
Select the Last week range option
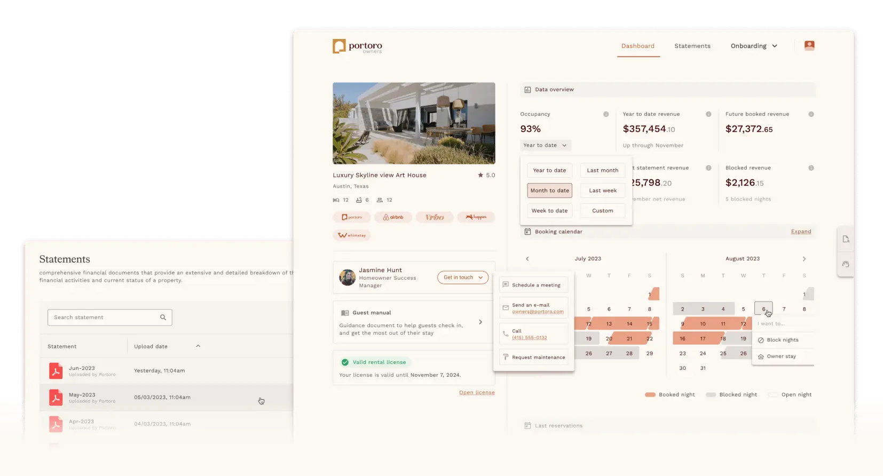point(602,191)
